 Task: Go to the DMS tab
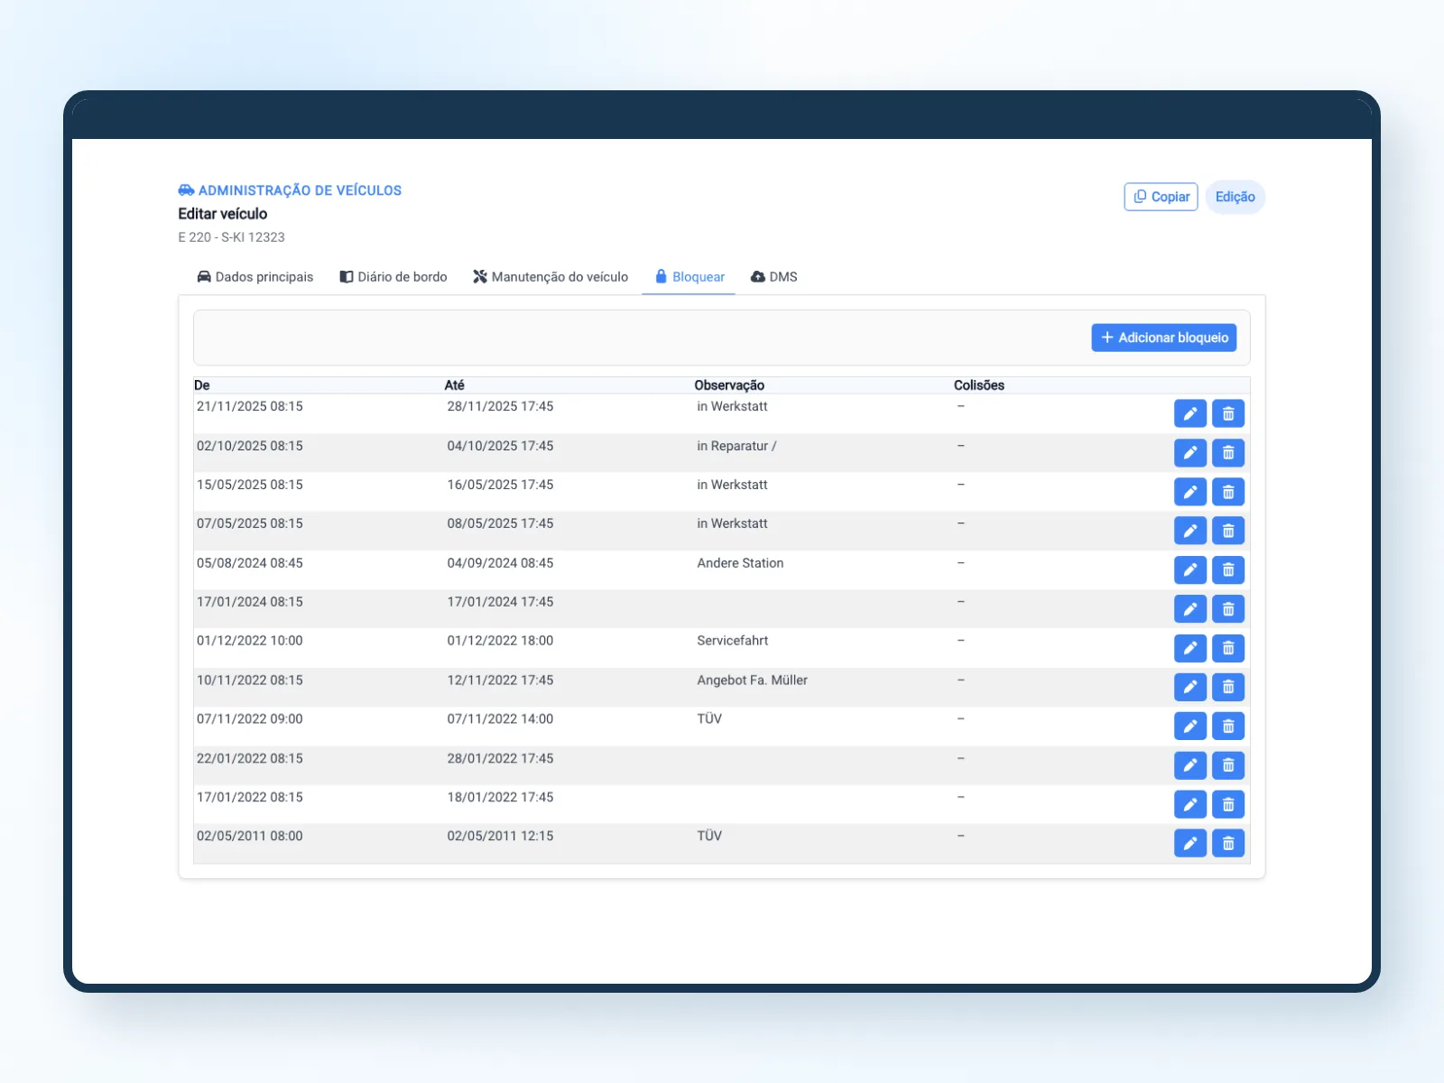tap(774, 277)
